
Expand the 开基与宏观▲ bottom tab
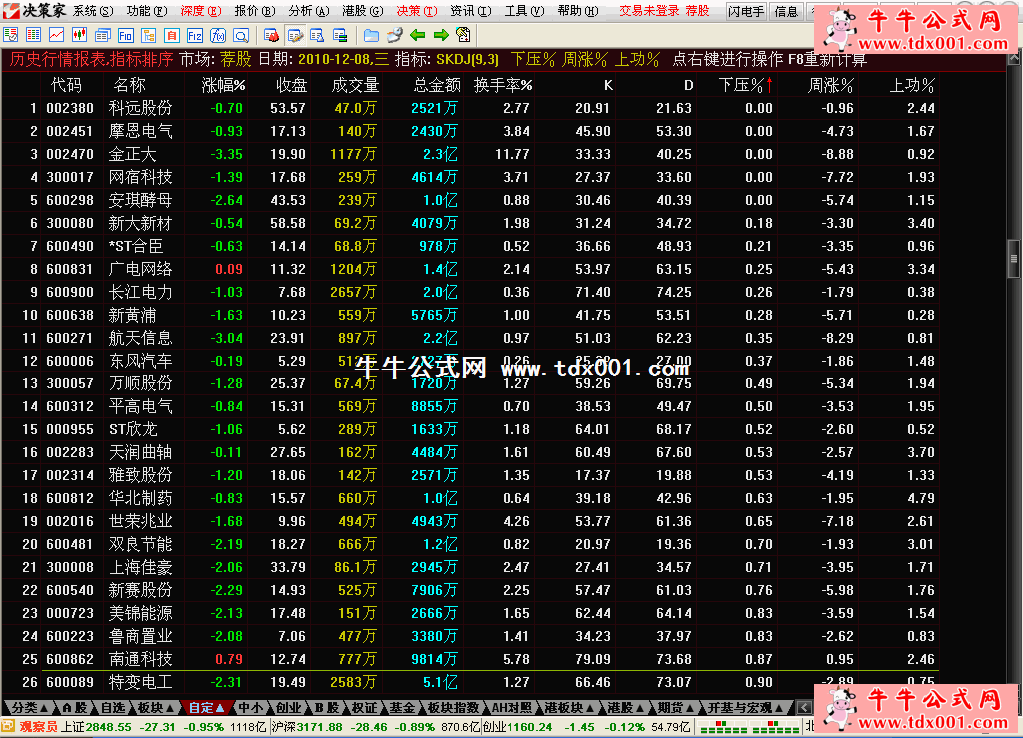(745, 708)
